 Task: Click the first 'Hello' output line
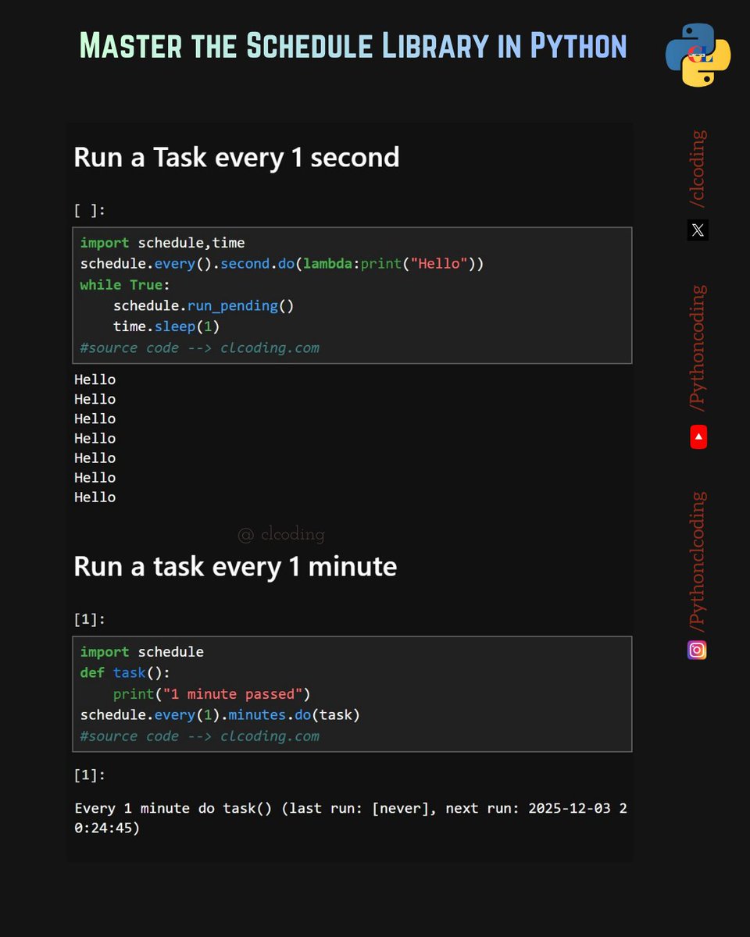pos(95,379)
